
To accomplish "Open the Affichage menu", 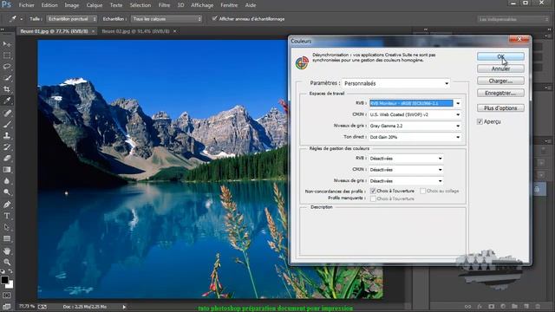I will coord(202,5).
